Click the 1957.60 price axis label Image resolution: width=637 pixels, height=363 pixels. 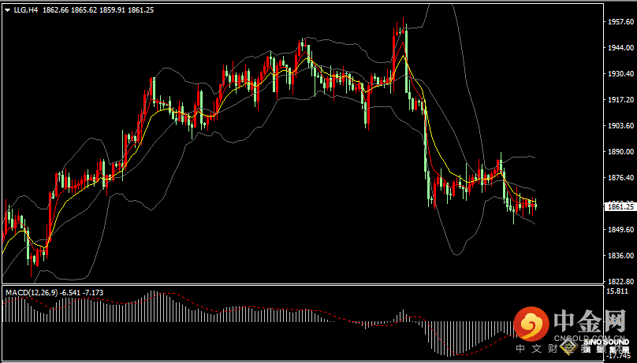point(619,22)
